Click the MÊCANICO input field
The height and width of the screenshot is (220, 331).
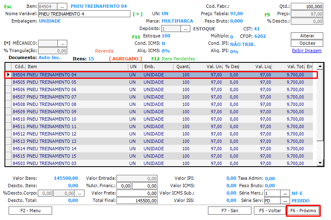coord(48,44)
